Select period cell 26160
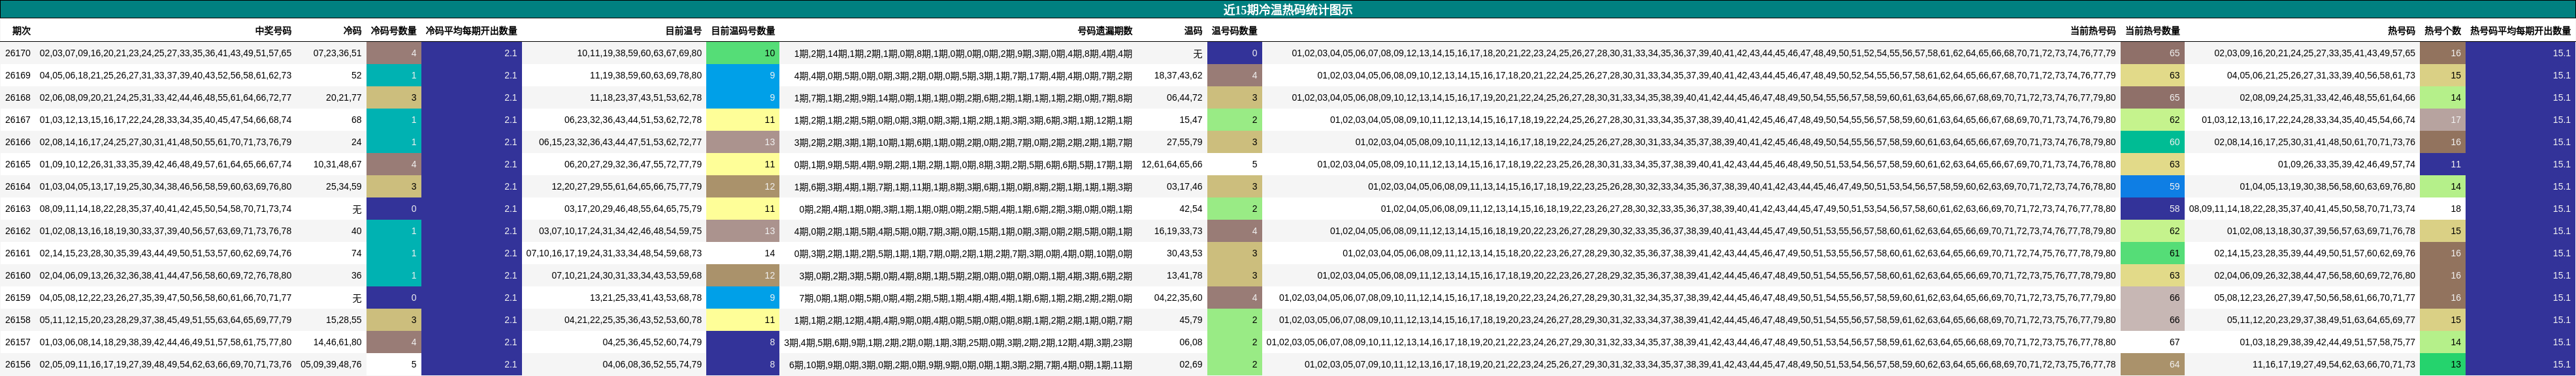 (17, 275)
